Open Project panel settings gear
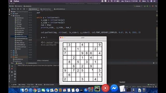Viewport: 166px width, 93px height. tap(24, 9)
